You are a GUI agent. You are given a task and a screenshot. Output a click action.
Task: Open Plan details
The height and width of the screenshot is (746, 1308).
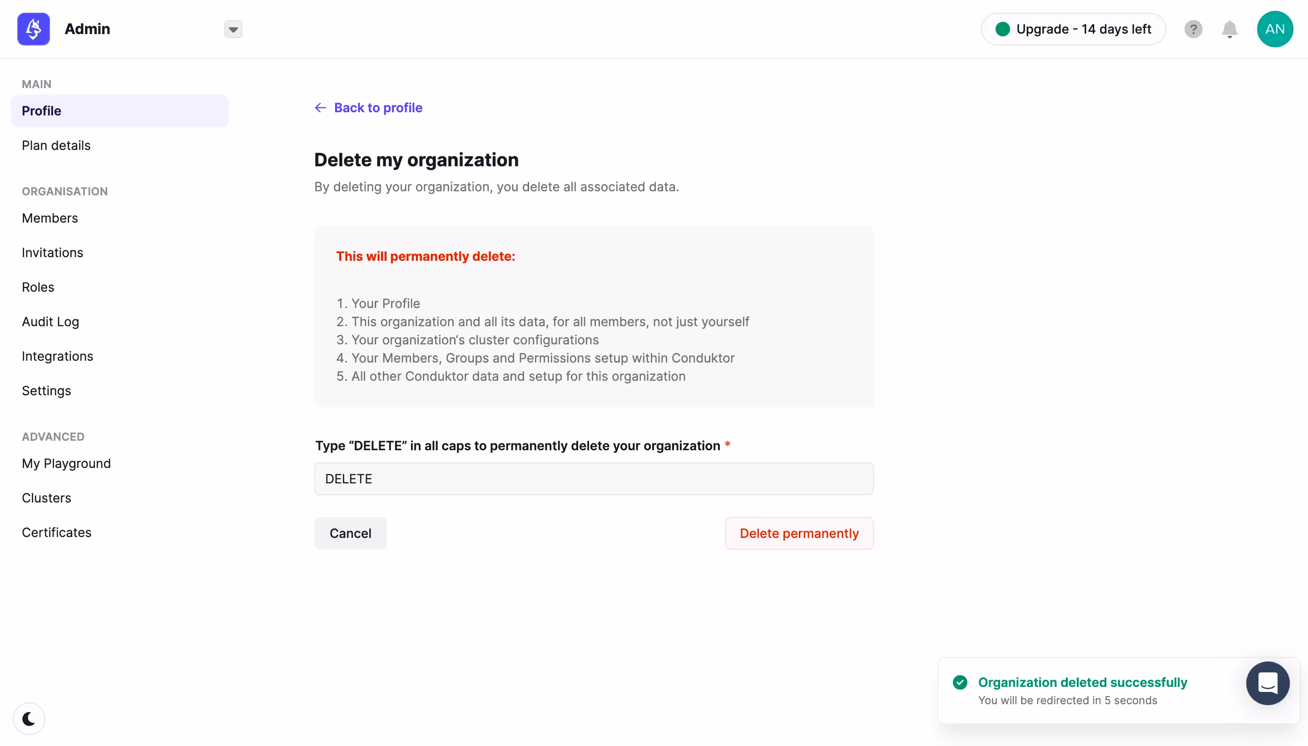tap(56, 145)
